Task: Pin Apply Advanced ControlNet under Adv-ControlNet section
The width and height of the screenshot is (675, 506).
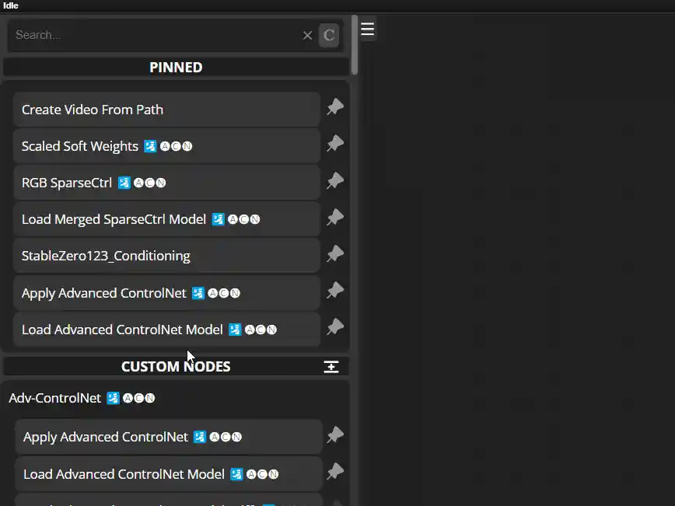Action: pos(334,435)
